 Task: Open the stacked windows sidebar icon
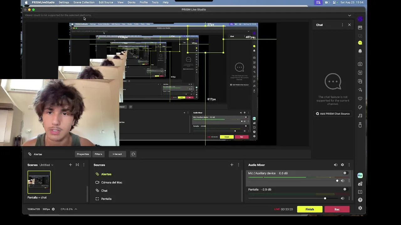360,81
